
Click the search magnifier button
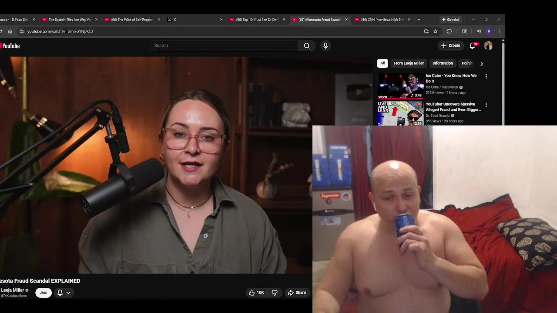[307, 46]
